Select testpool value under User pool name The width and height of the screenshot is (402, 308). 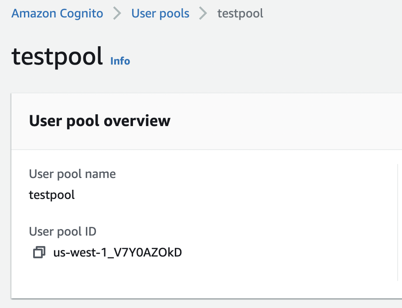(52, 195)
